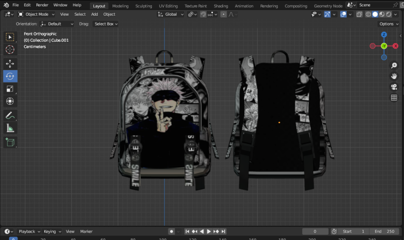The width and height of the screenshot is (404, 240).
Task: Open the Render menu
Action: (x=42, y=5)
